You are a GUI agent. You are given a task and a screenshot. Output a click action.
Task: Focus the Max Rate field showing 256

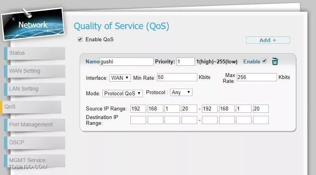[257, 77]
